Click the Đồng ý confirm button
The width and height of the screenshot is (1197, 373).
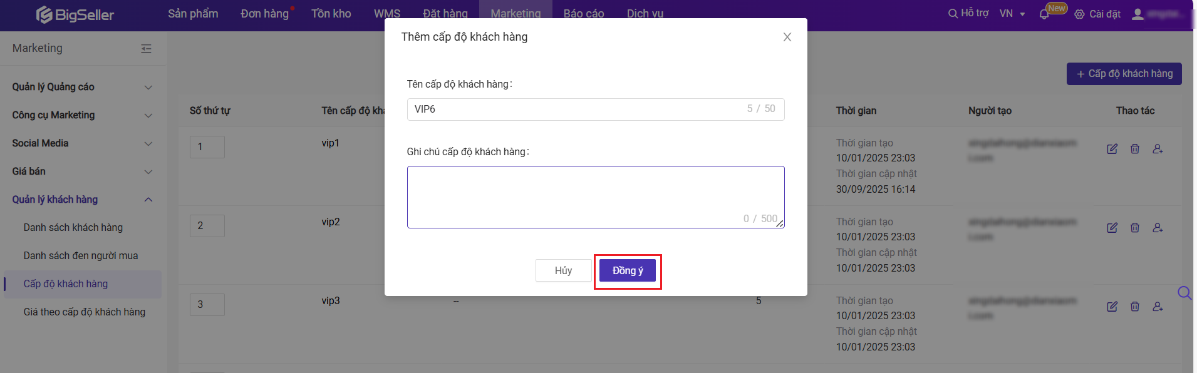tap(628, 270)
